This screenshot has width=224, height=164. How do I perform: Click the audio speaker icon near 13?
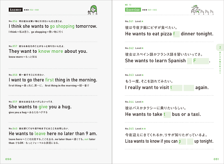coord(126,5)
